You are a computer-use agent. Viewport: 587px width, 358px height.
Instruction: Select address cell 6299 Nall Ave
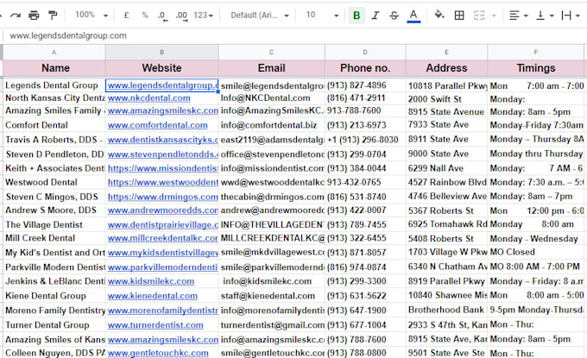[446, 168]
